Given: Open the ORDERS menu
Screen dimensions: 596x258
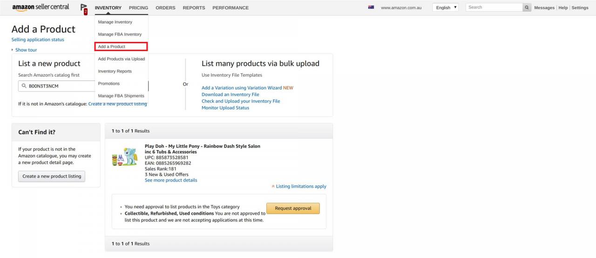Looking at the screenshot, I should pos(165,7).
